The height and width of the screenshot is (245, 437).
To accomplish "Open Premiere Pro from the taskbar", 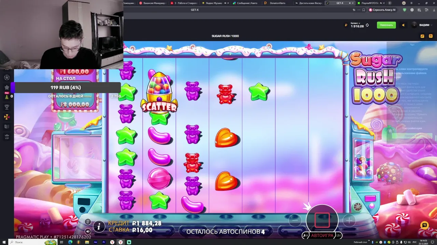I will coord(104,242).
